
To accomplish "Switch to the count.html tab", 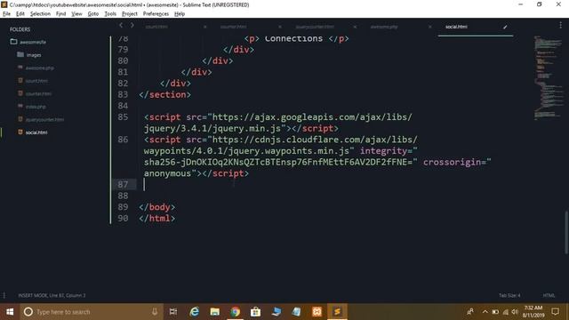I will pyautogui.click(x=156, y=27).
